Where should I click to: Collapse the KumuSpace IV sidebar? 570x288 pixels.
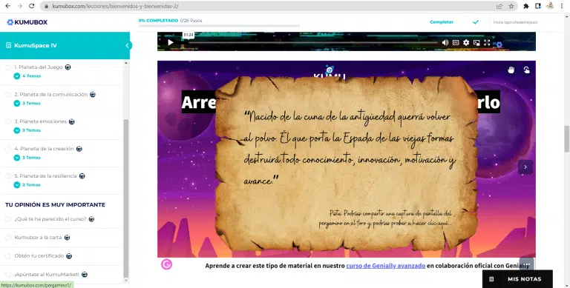[127, 45]
